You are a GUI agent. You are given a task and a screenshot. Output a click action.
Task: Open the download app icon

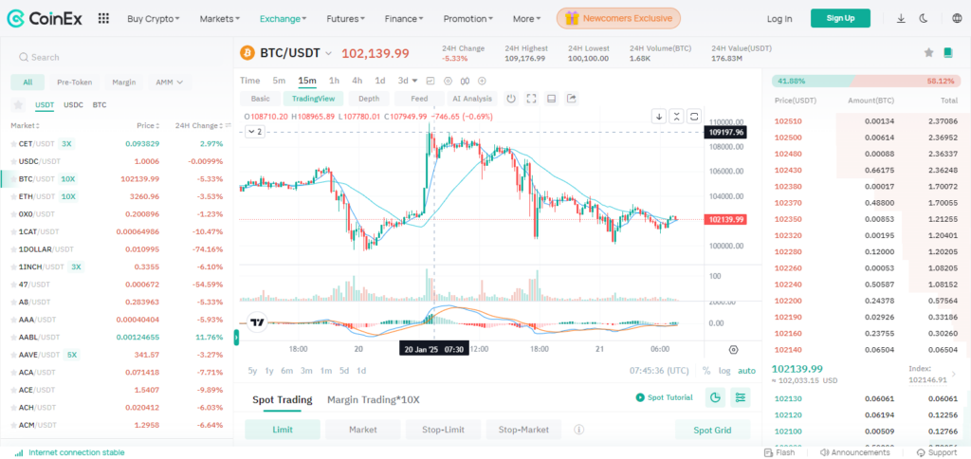[901, 19]
